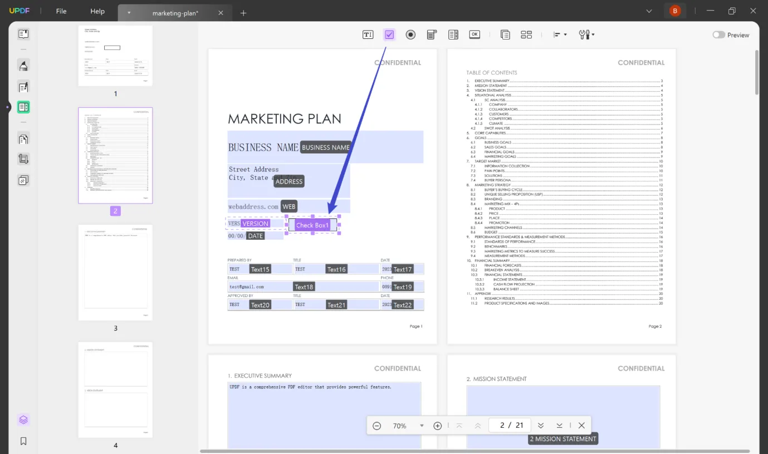Go to the next page arrow

[540, 426]
